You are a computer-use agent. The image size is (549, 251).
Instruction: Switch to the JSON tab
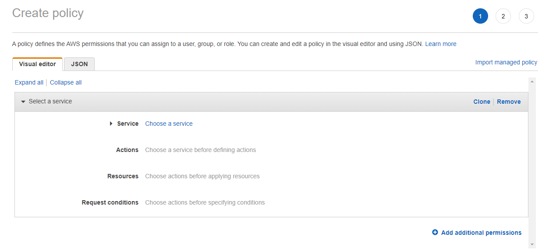(x=79, y=64)
